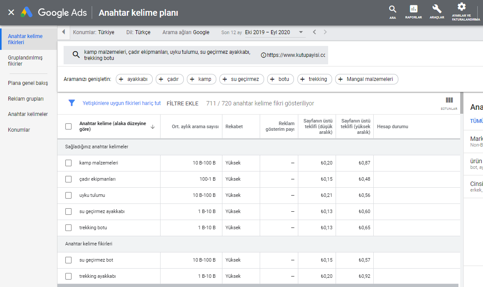This screenshot has height=287, width=483.
Task: Open Gruplandırılmış fikirler in sidebar
Action: coord(25,61)
